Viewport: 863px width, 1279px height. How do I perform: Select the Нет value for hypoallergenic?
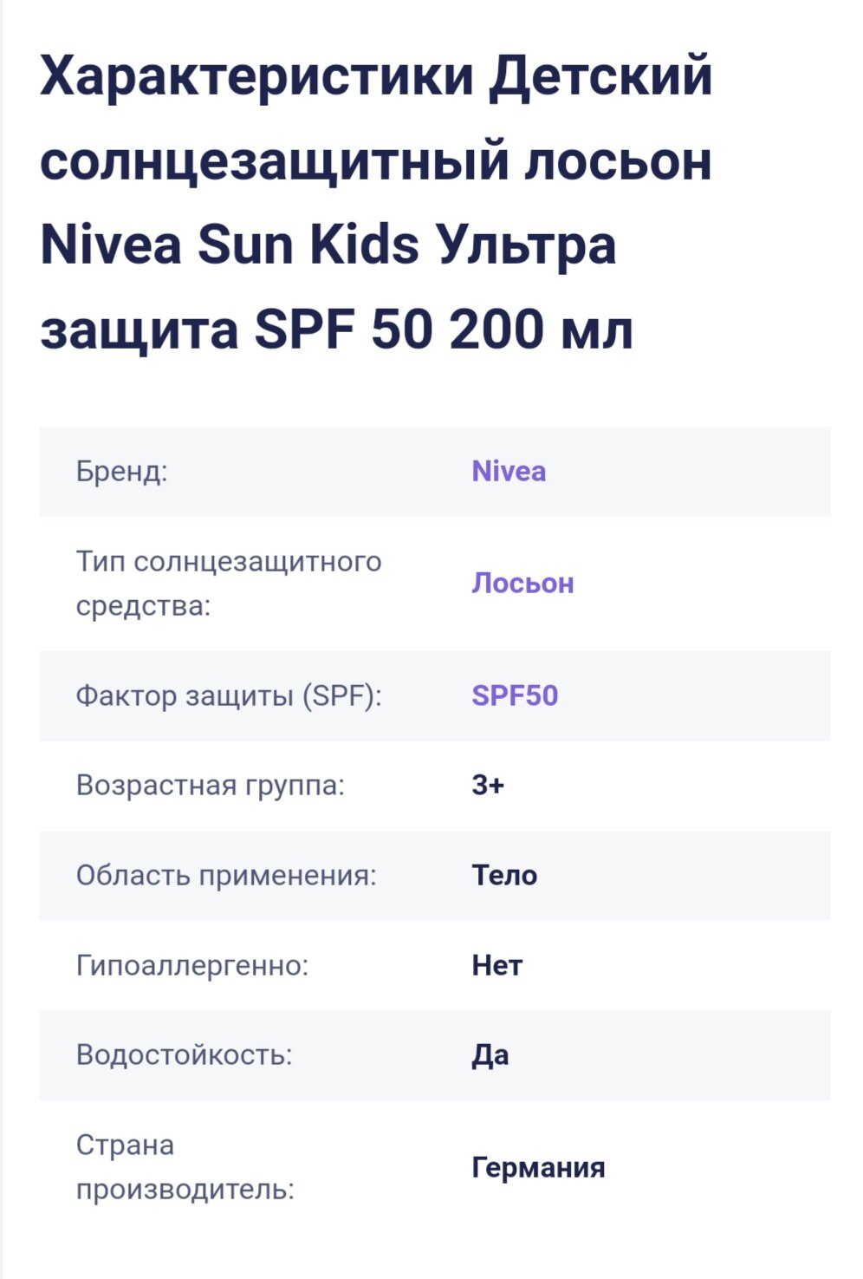(x=496, y=966)
